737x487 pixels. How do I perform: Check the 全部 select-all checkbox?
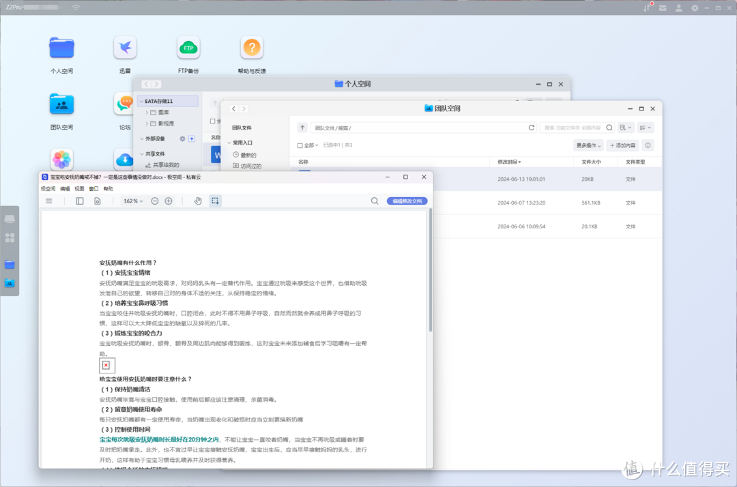point(300,145)
